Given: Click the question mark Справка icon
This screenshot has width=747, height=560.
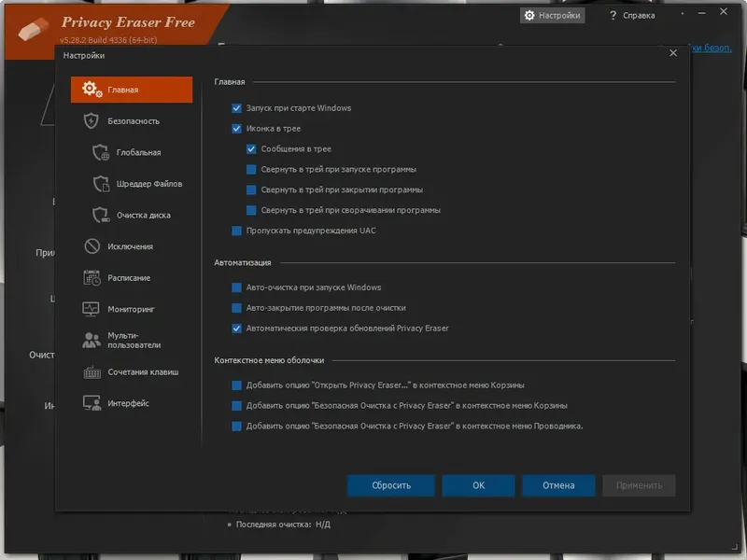Looking at the screenshot, I should (x=614, y=15).
